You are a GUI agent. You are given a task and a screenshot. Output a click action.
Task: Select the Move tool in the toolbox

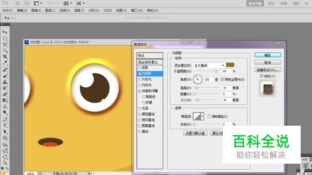(x=5, y=32)
